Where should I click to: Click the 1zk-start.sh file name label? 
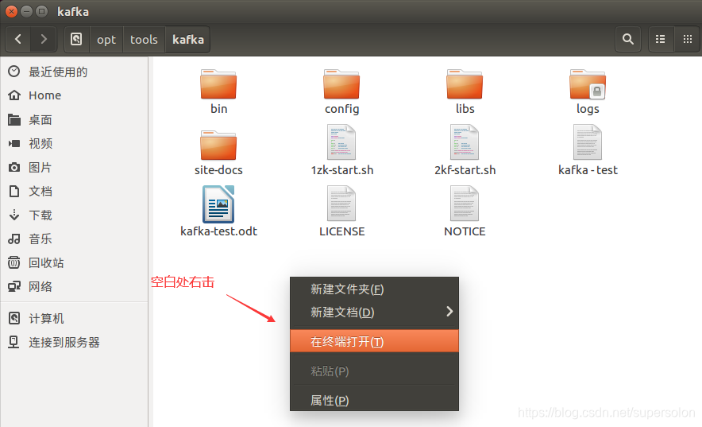[342, 170]
